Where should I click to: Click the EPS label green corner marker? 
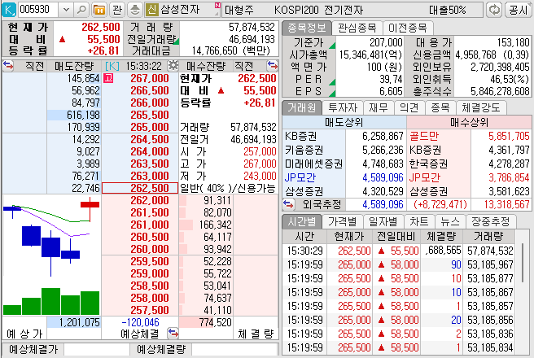point(332,94)
